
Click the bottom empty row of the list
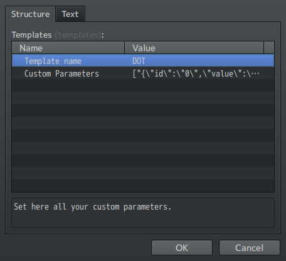tap(143, 186)
